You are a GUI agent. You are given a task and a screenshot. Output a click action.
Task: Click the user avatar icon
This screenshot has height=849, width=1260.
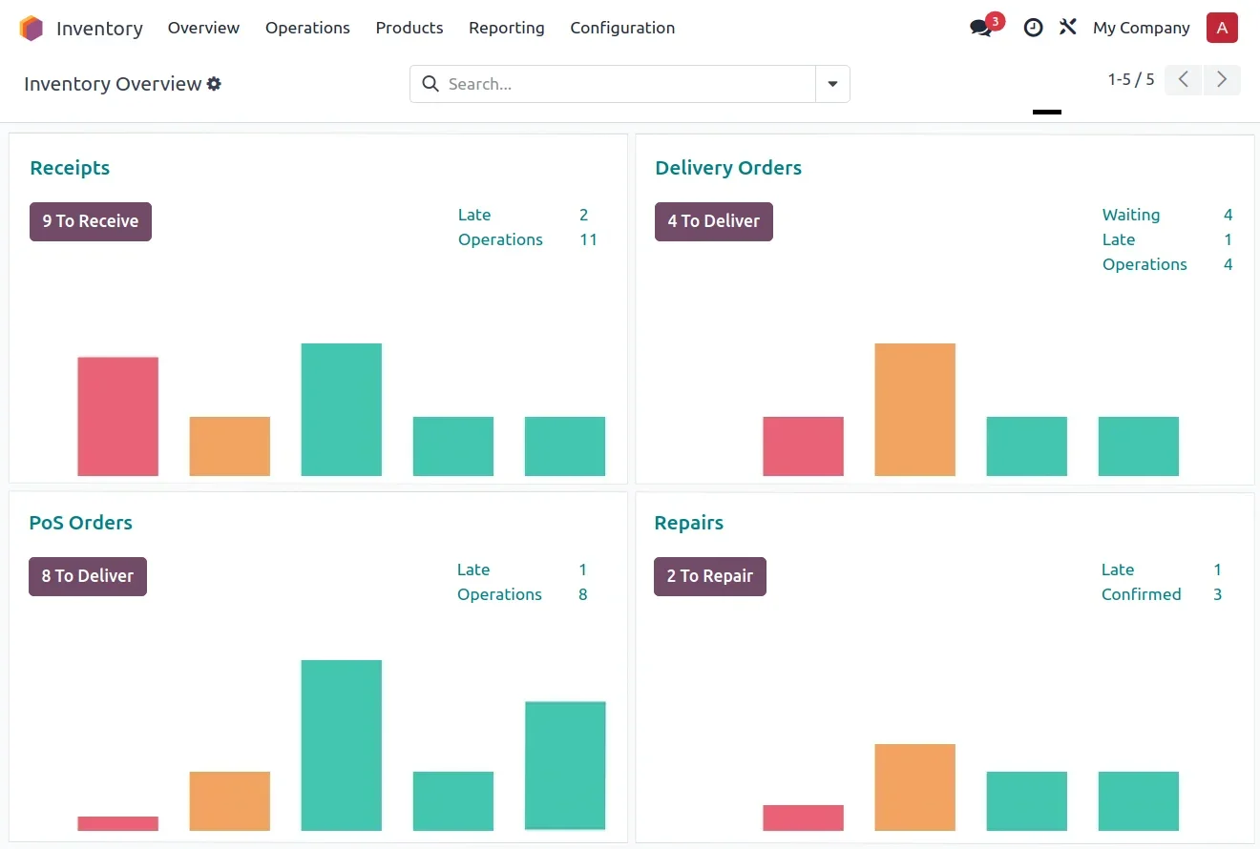click(x=1222, y=28)
